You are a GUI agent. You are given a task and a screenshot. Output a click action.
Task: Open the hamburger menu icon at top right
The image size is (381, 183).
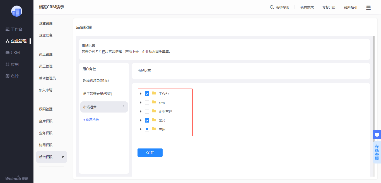coord(368,8)
